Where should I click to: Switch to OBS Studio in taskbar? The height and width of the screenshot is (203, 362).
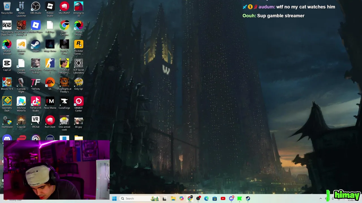click(198, 198)
